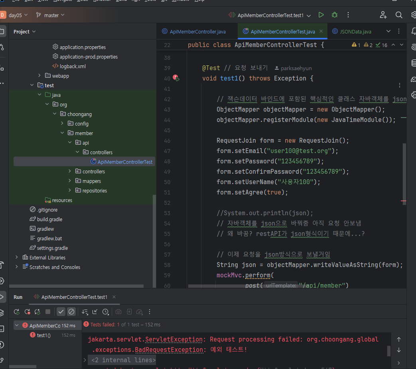416x369 pixels.
Task: Open Database tool window icon
Action: (x=414, y=63)
